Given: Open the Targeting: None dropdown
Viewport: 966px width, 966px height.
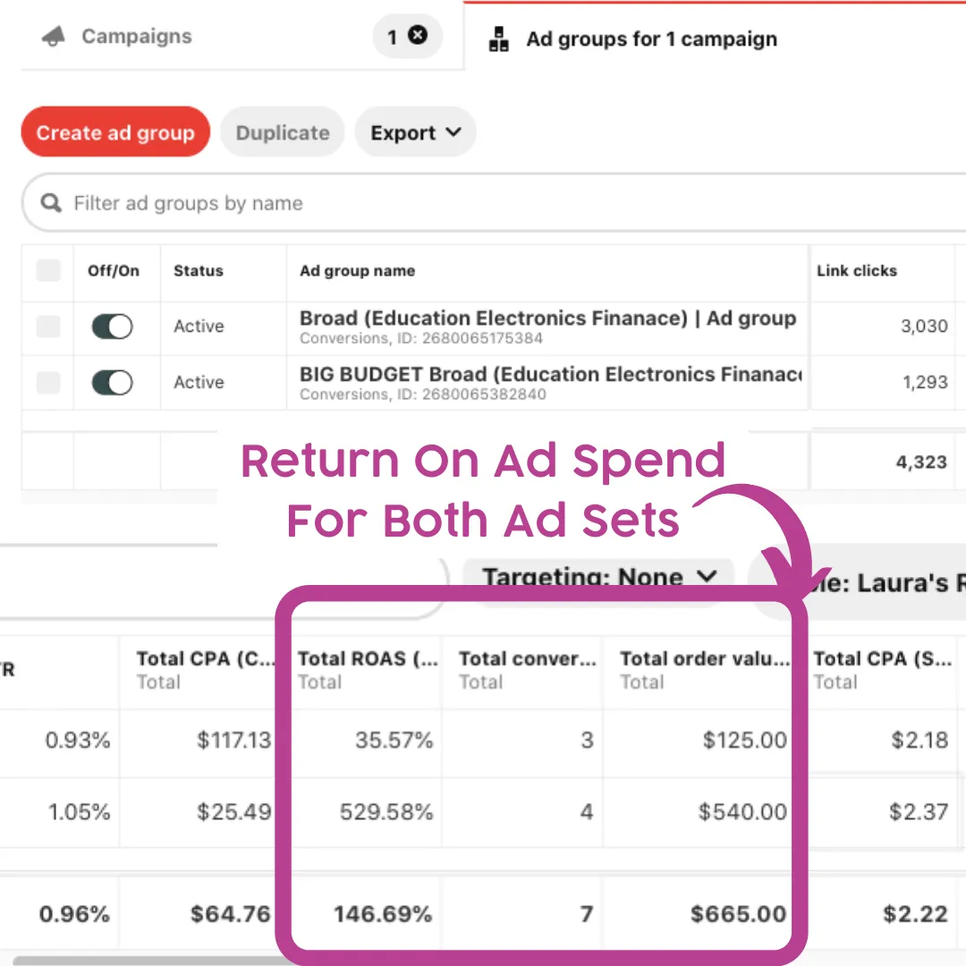Looking at the screenshot, I should [x=598, y=577].
